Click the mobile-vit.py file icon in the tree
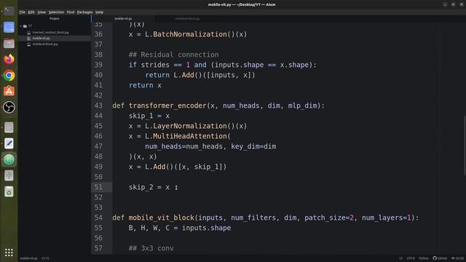The width and height of the screenshot is (466, 262). point(29,39)
